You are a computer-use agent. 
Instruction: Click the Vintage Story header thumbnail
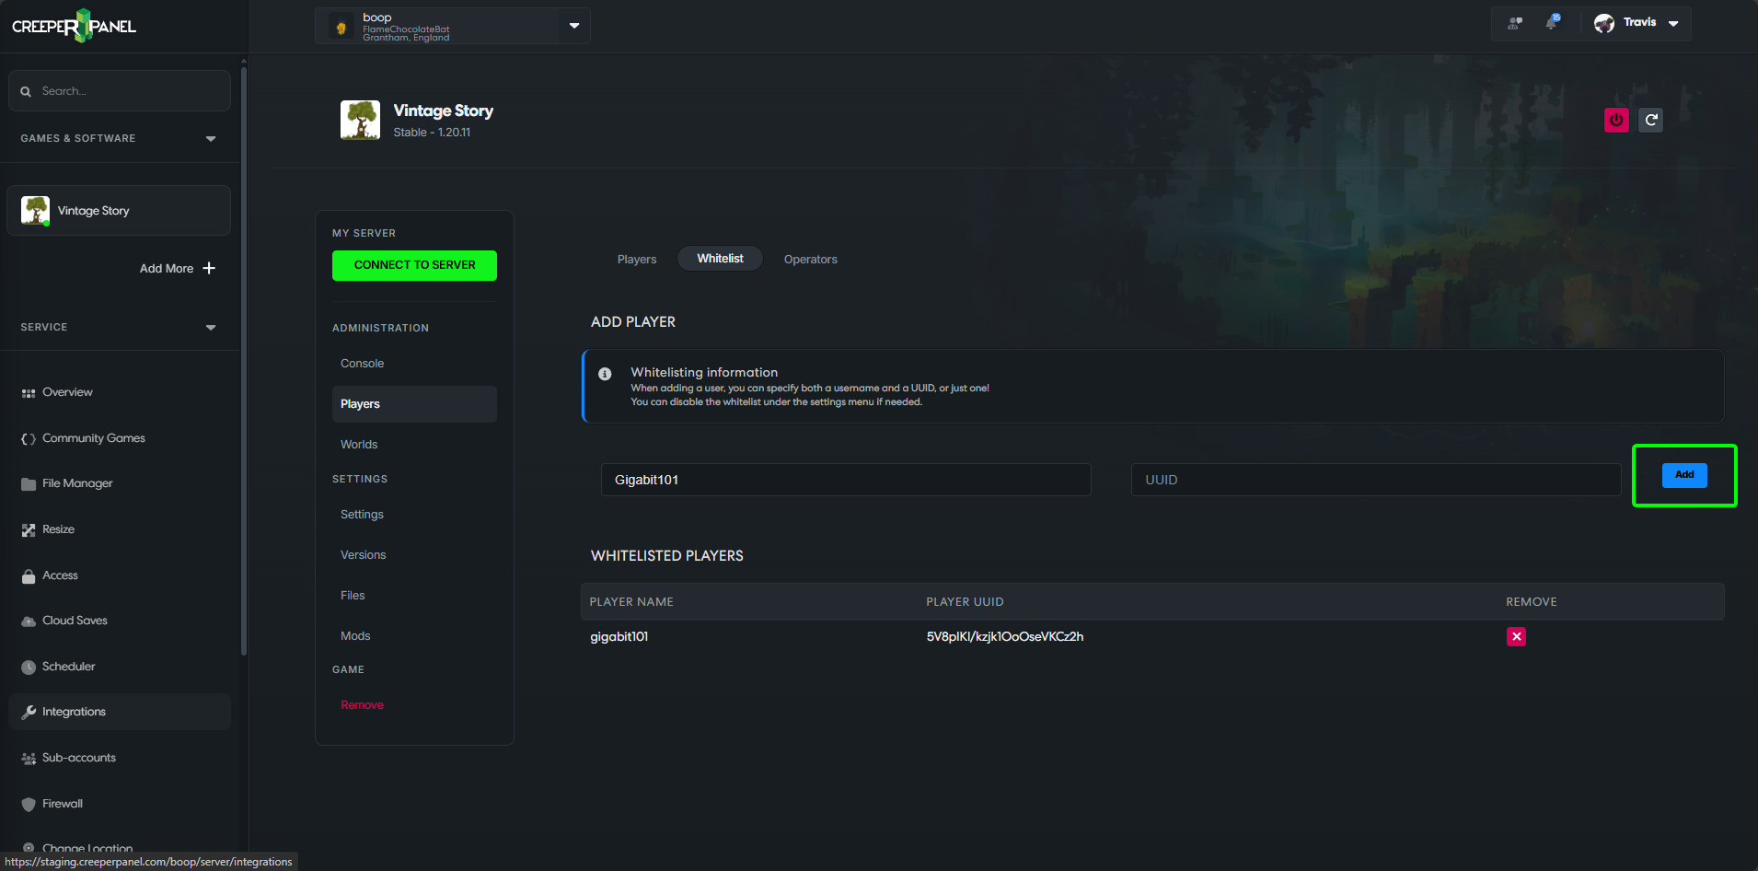tap(360, 120)
